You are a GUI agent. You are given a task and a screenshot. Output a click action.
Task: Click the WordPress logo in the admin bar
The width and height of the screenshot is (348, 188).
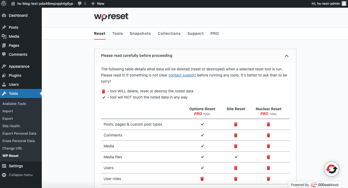[x=4, y=3]
